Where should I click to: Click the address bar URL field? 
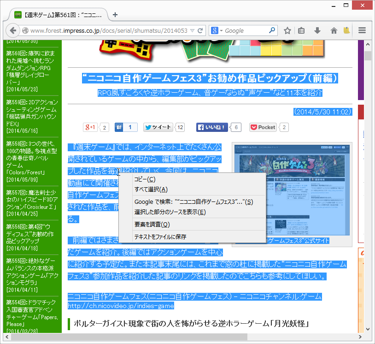coord(109,30)
